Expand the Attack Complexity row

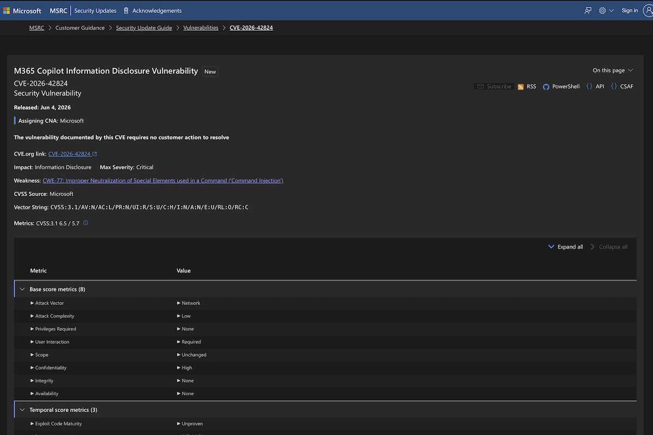[x=52, y=316]
